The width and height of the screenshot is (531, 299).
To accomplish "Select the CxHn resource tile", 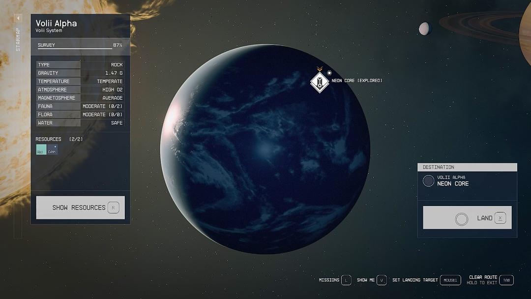I will tap(53, 149).
